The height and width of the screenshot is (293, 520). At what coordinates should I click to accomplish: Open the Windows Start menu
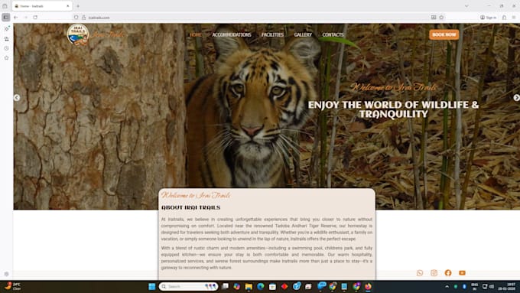(152, 286)
